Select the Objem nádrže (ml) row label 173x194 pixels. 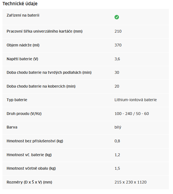pos(23,45)
